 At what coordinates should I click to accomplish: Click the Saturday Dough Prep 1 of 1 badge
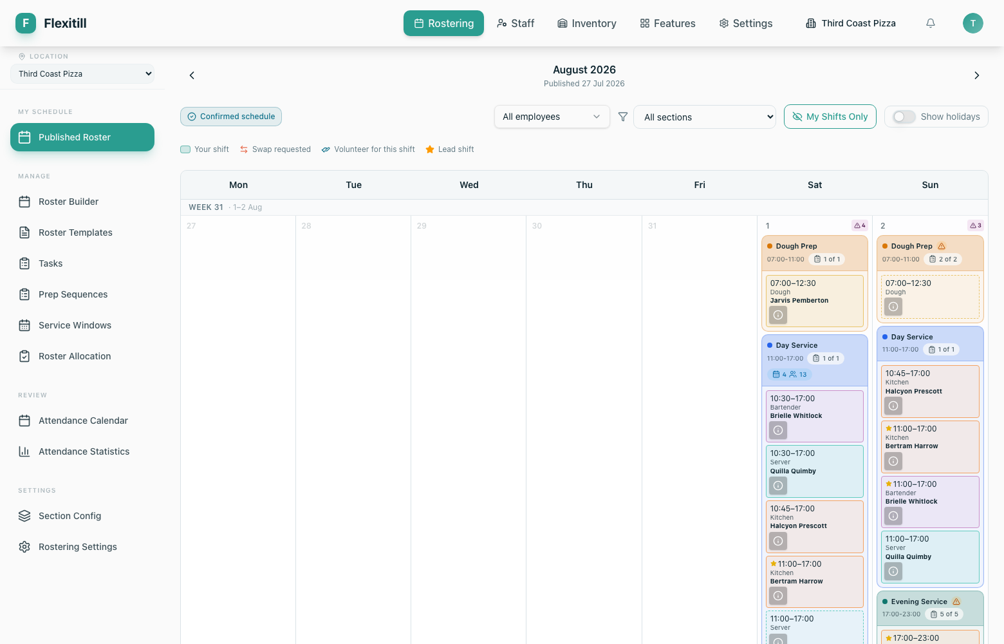pos(827,259)
